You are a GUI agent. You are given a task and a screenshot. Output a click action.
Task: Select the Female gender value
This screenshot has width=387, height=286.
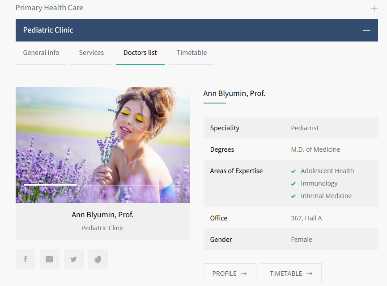click(x=302, y=240)
